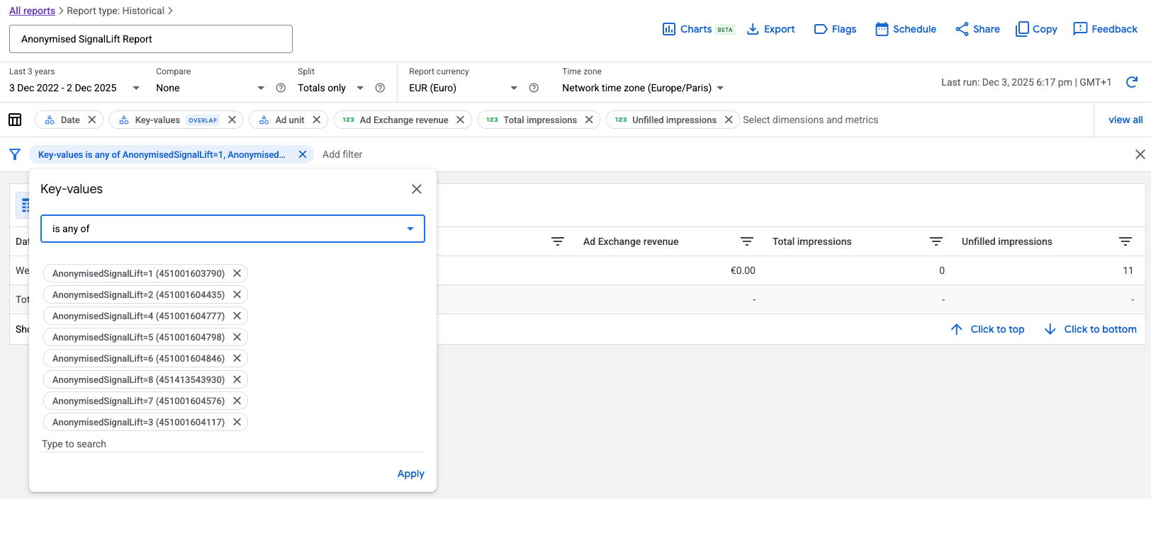Open Ad Exchange revenue column filter menu
Screen dimensions: 1151x533
(747, 241)
